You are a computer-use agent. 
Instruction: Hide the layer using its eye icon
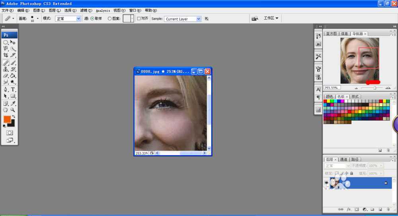pyautogui.click(x=327, y=183)
